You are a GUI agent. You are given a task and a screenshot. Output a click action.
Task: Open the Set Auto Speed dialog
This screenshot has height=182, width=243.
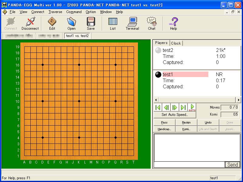[175, 115]
